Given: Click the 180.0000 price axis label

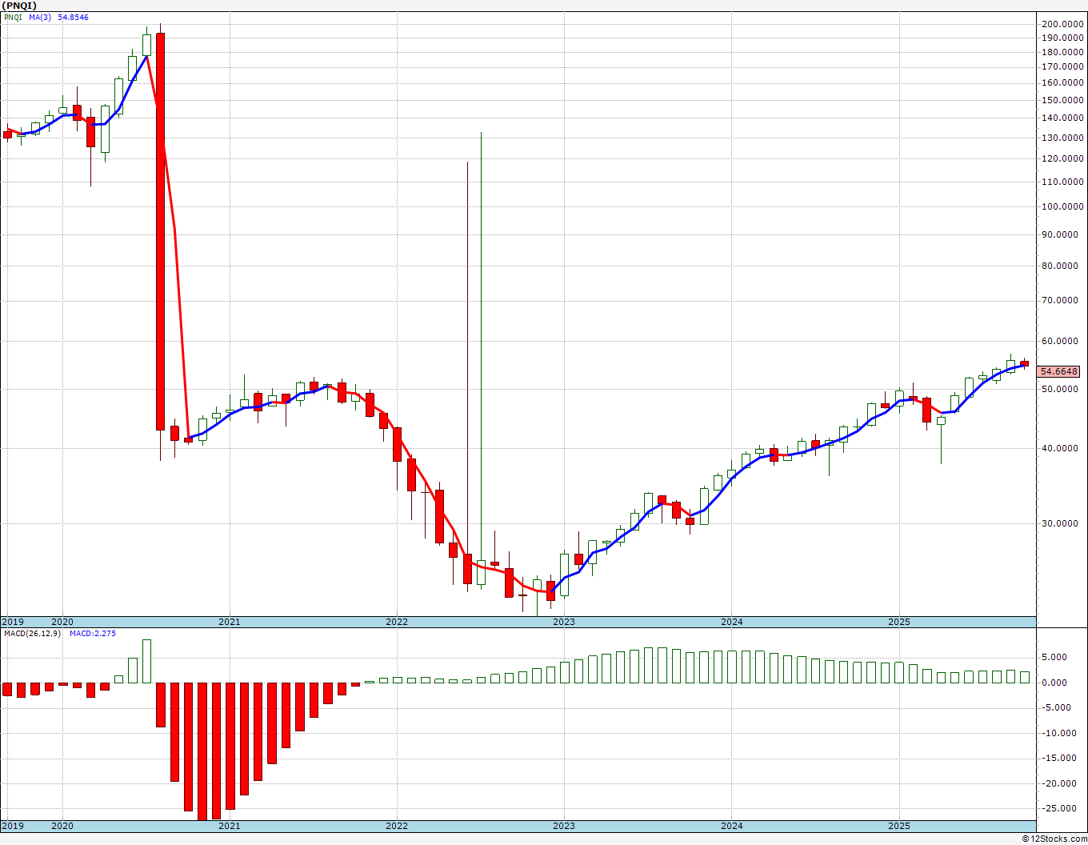Looking at the screenshot, I should pos(1062,52).
